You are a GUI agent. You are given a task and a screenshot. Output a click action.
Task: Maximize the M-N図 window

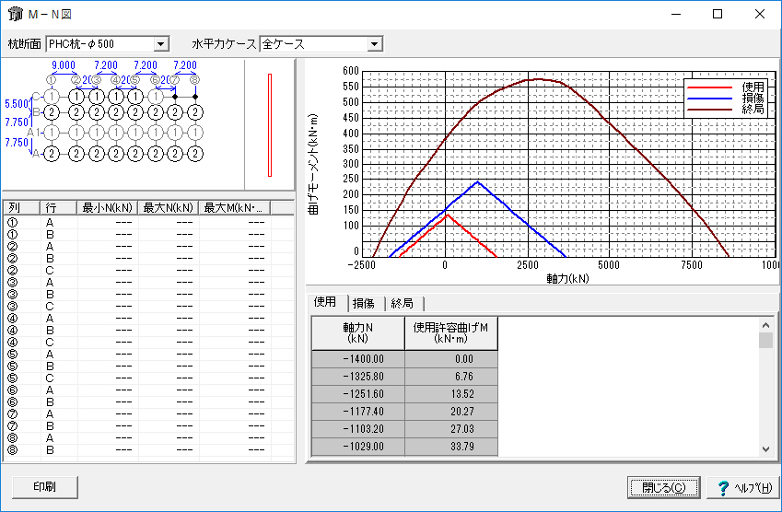(718, 14)
